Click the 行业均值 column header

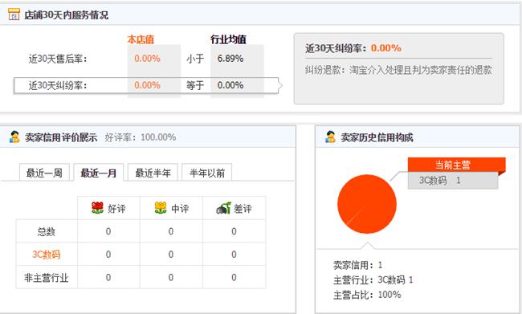228,39
